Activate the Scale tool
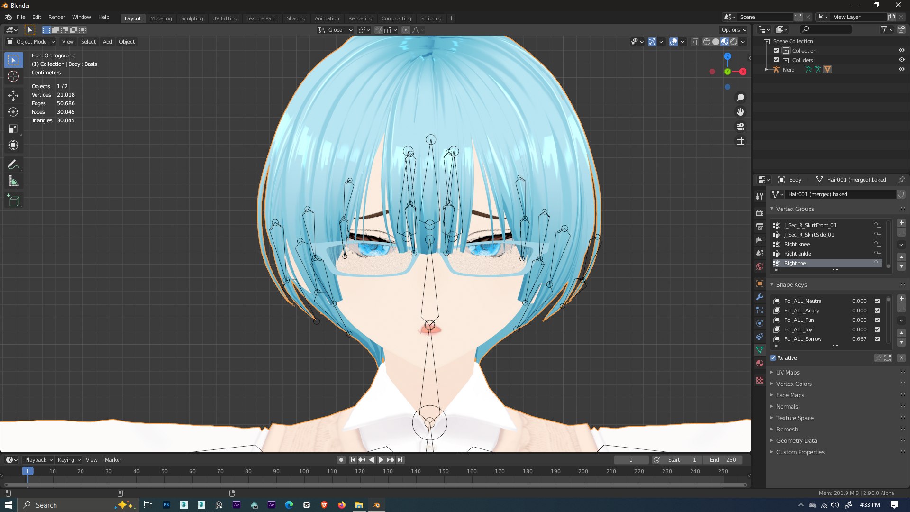This screenshot has height=512, width=910. [x=13, y=128]
